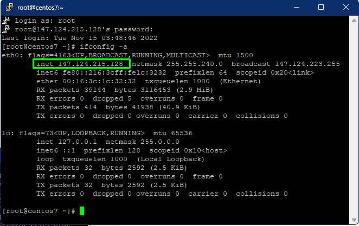This screenshot has width=359, height=226.
Task: Click the "root@centos7:~" window title text
Action: point(41,8)
